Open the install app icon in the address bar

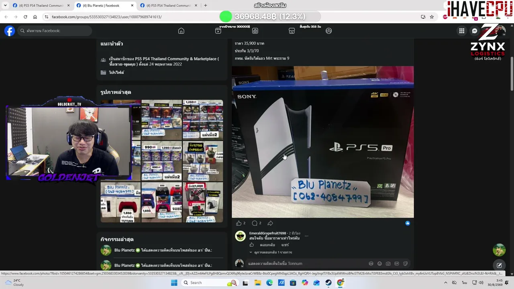[423, 17]
